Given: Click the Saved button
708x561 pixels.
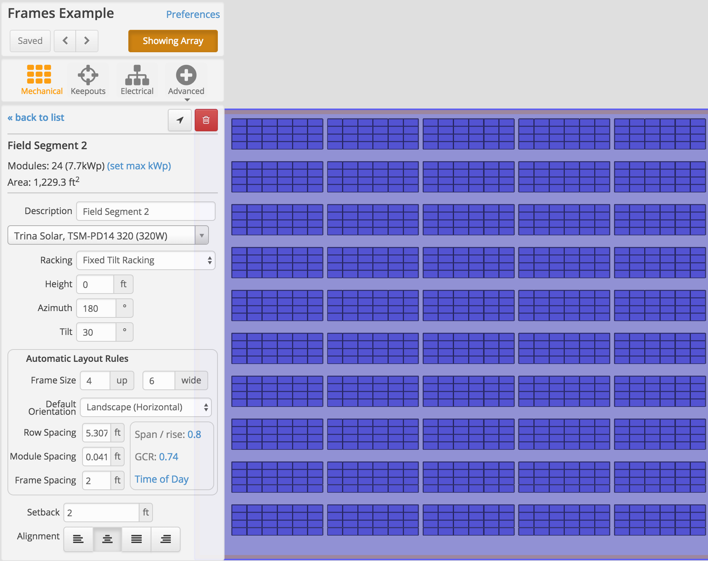Looking at the screenshot, I should 30,41.
